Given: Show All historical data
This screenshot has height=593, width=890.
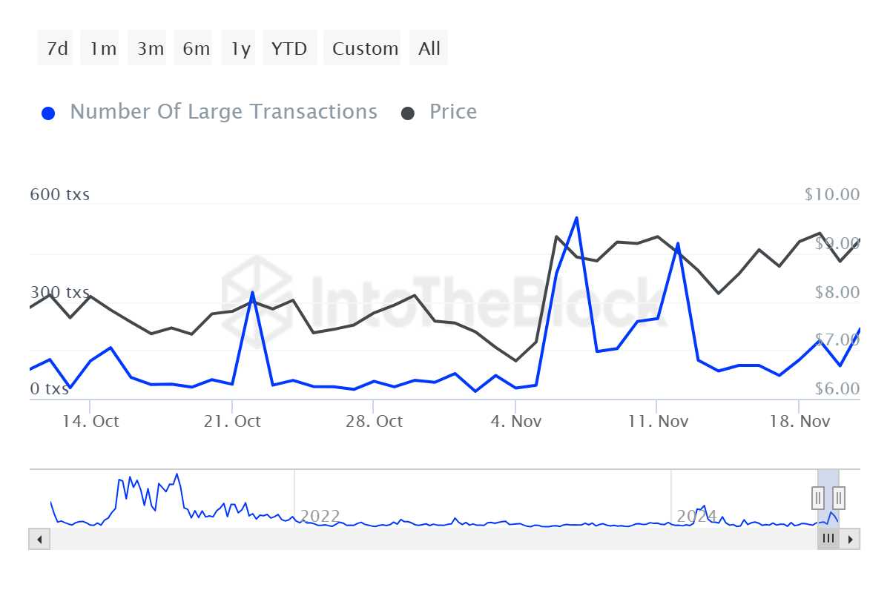Looking at the screenshot, I should [429, 49].
